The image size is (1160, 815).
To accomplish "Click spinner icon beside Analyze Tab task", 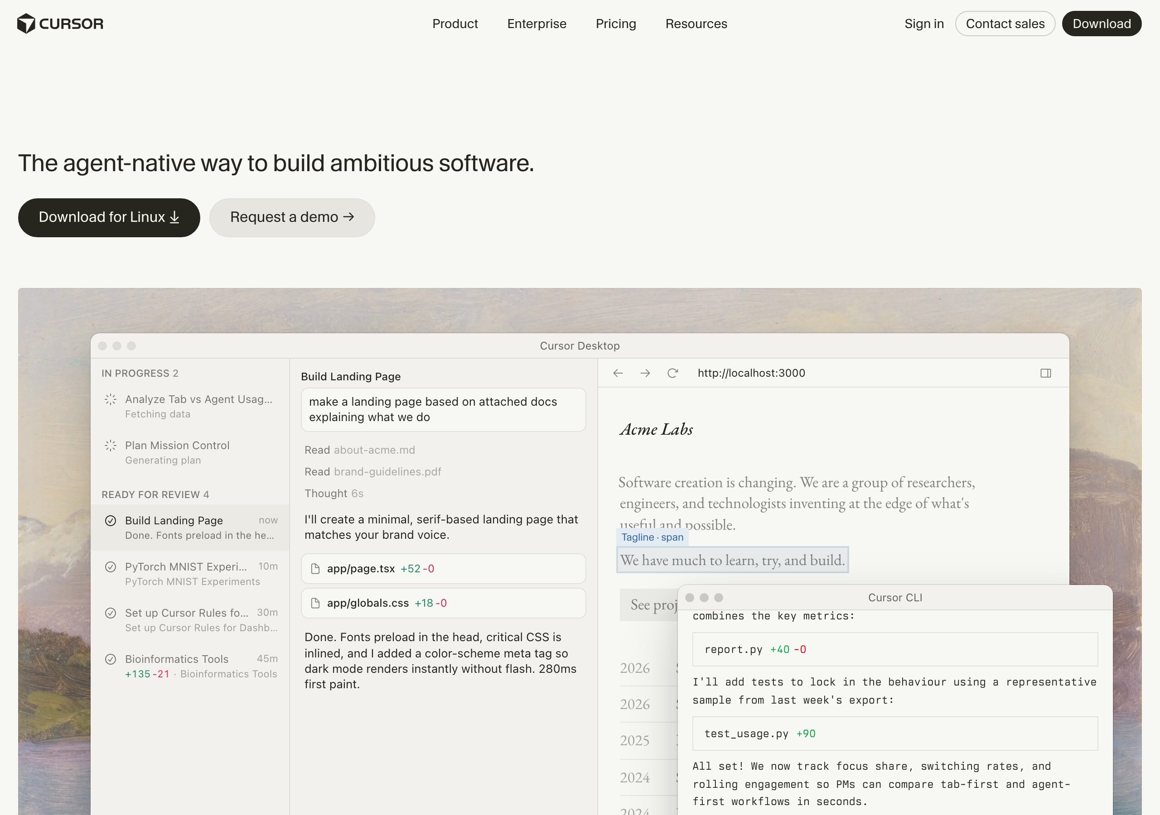I will 111,399.
